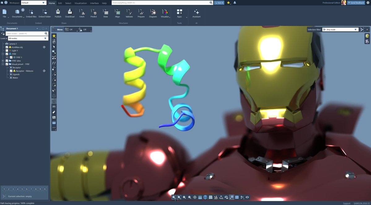This screenshot has height=205, width=371.
Task: Click the user profile avatar
Action: [x=343, y=2]
